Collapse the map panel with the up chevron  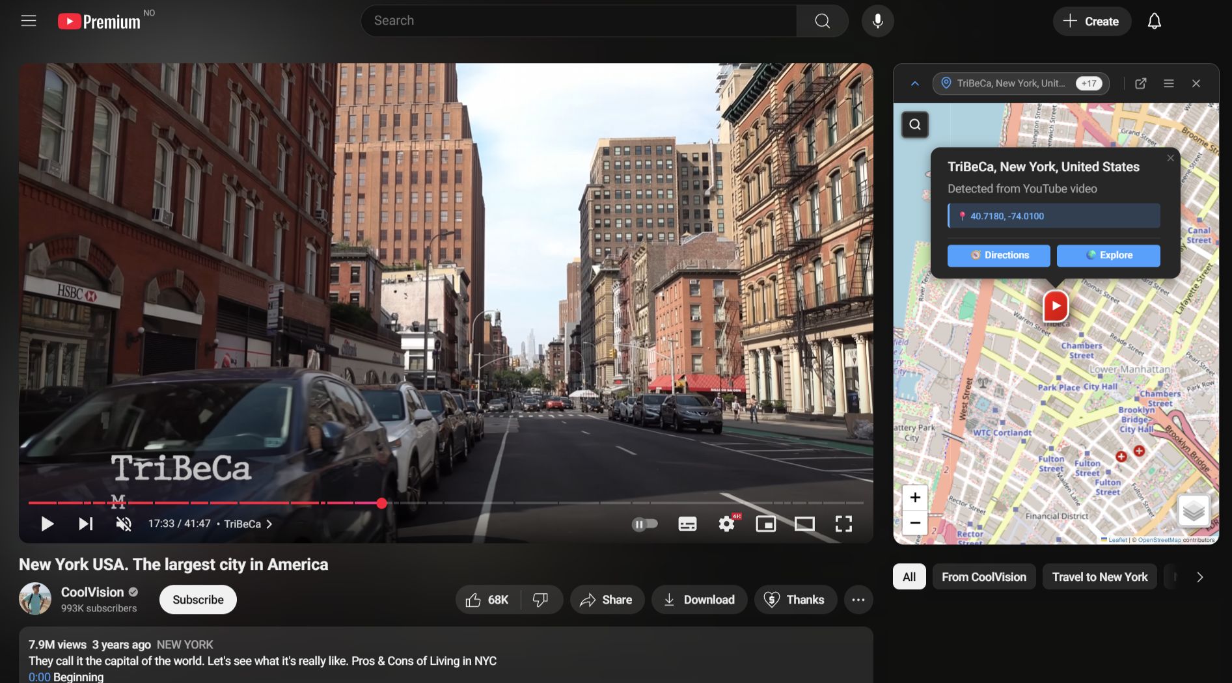(914, 83)
